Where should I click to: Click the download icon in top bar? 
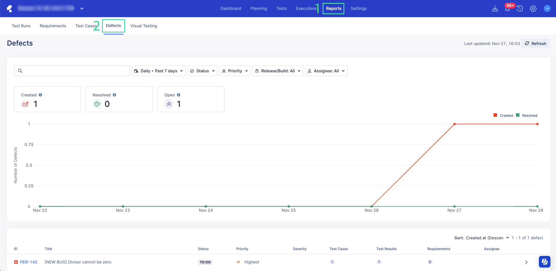(495, 9)
